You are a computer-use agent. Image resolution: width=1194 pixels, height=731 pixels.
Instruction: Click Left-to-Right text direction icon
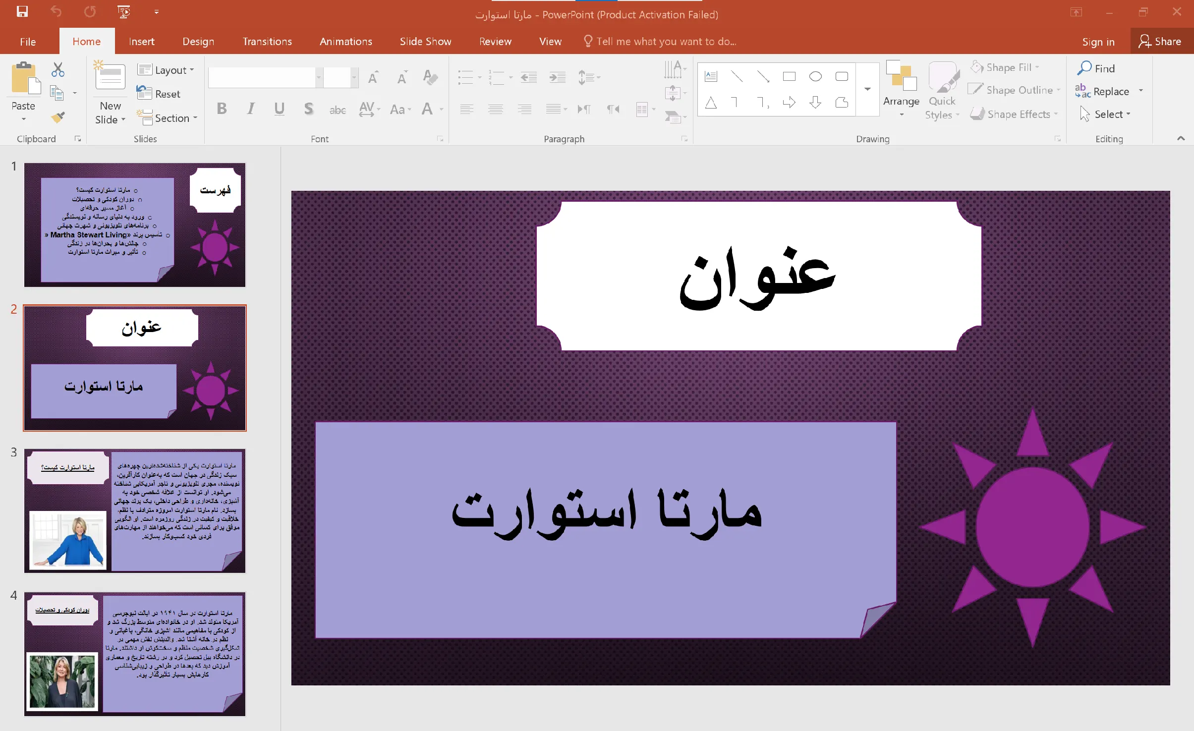click(584, 109)
